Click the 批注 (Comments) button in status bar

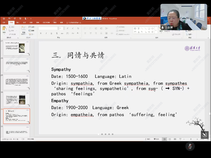click(x=157, y=139)
